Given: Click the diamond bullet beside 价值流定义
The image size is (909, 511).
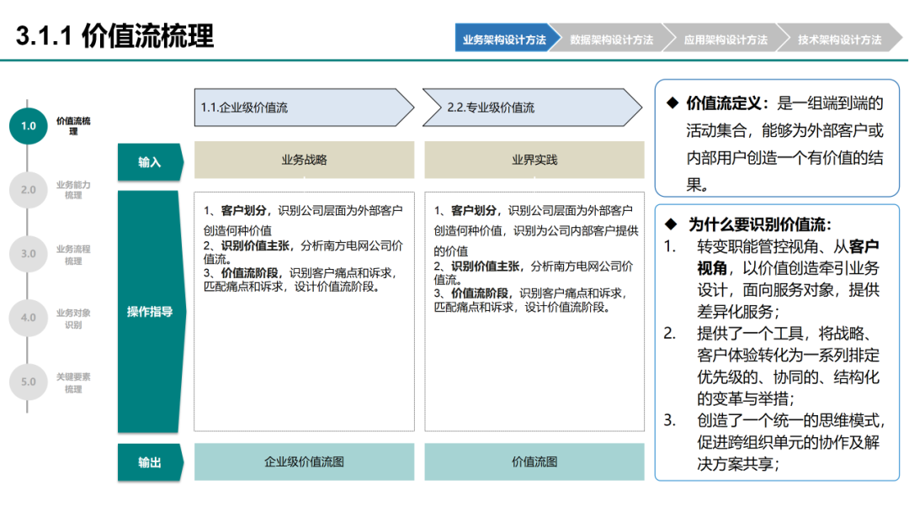Looking at the screenshot, I should [x=672, y=103].
